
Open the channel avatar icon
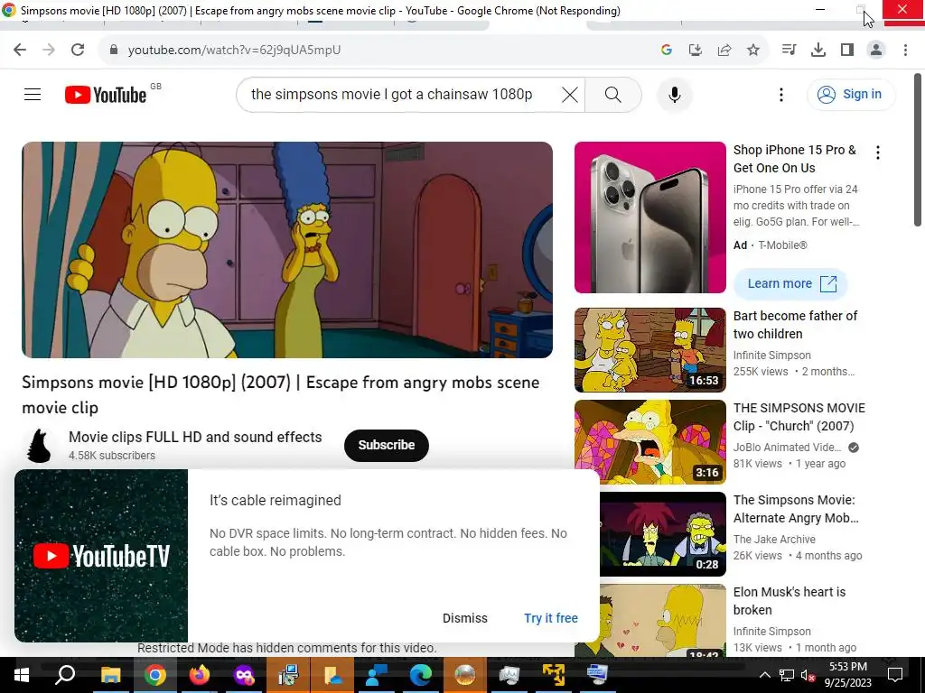point(40,445)
